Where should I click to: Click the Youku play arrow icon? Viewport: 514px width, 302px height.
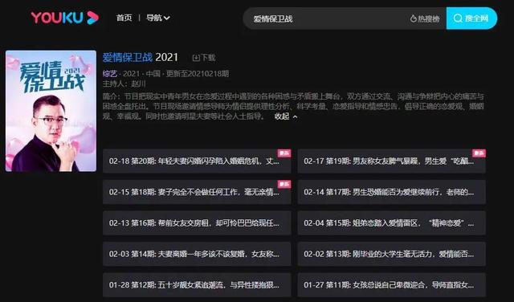[93, 18]
